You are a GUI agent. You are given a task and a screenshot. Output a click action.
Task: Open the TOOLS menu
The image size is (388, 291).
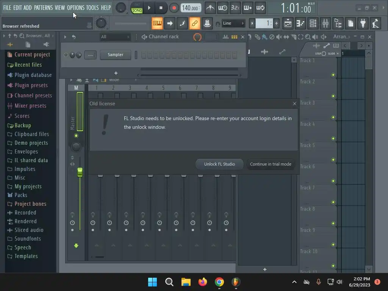(92, 8)
